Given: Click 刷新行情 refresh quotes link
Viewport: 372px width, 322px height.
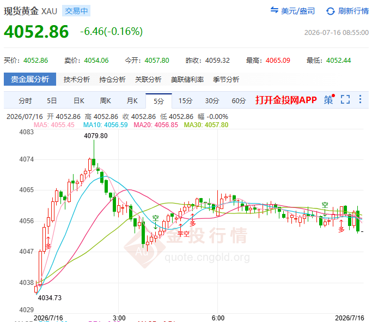Looking at the screenshot, I should pos(353,11).
